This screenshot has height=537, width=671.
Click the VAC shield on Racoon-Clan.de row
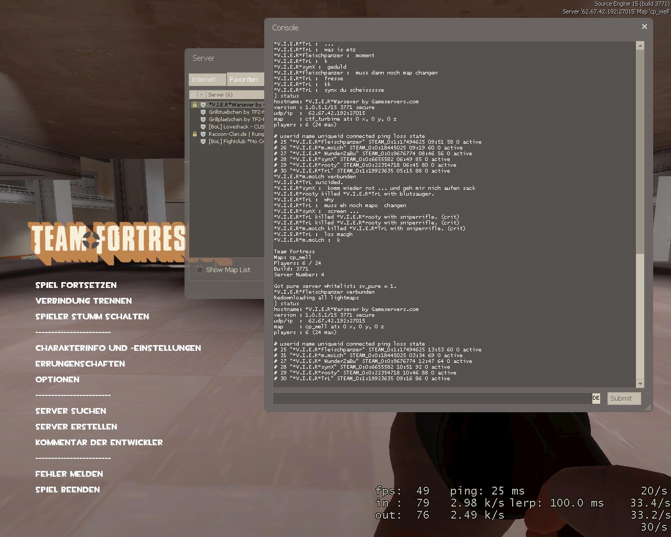click(x=203, y=134)
